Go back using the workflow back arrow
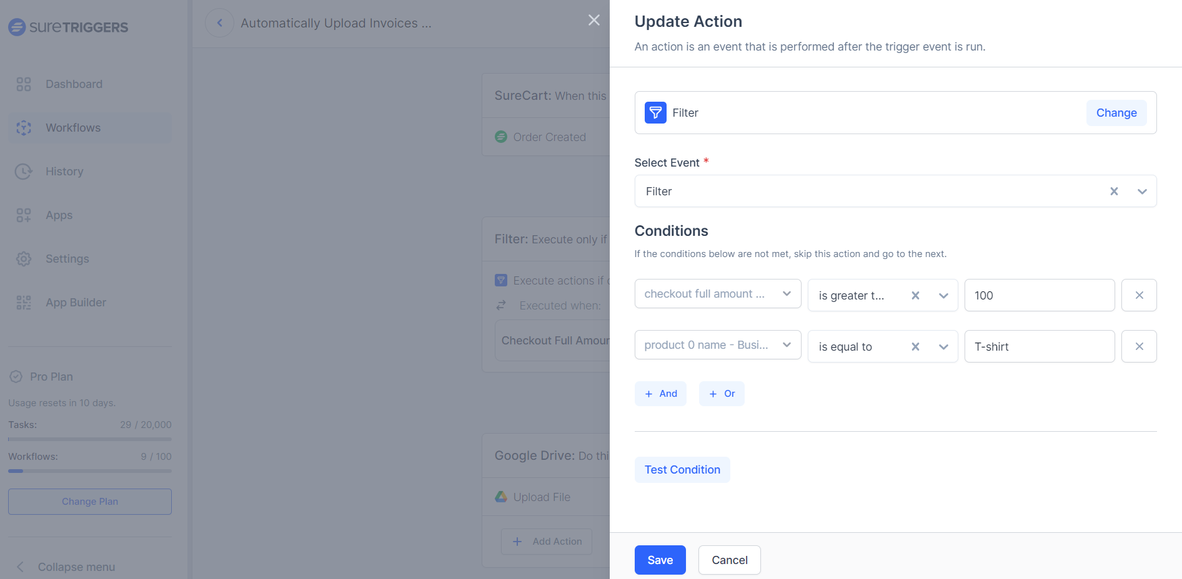 click(x=219, y=23)
